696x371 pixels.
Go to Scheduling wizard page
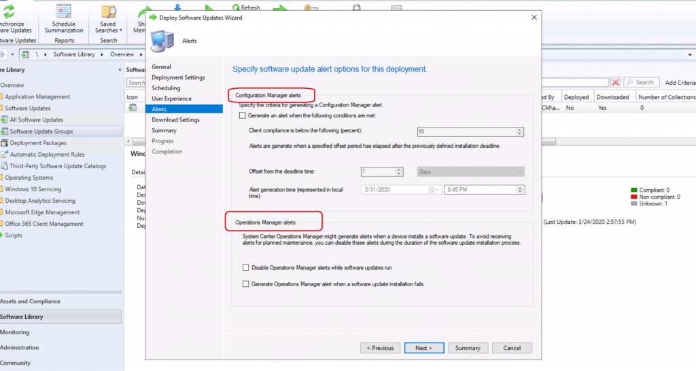tap(166, 88)
